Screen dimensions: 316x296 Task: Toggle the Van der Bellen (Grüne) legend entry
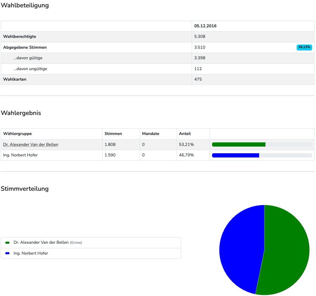[x=47, y=242]
